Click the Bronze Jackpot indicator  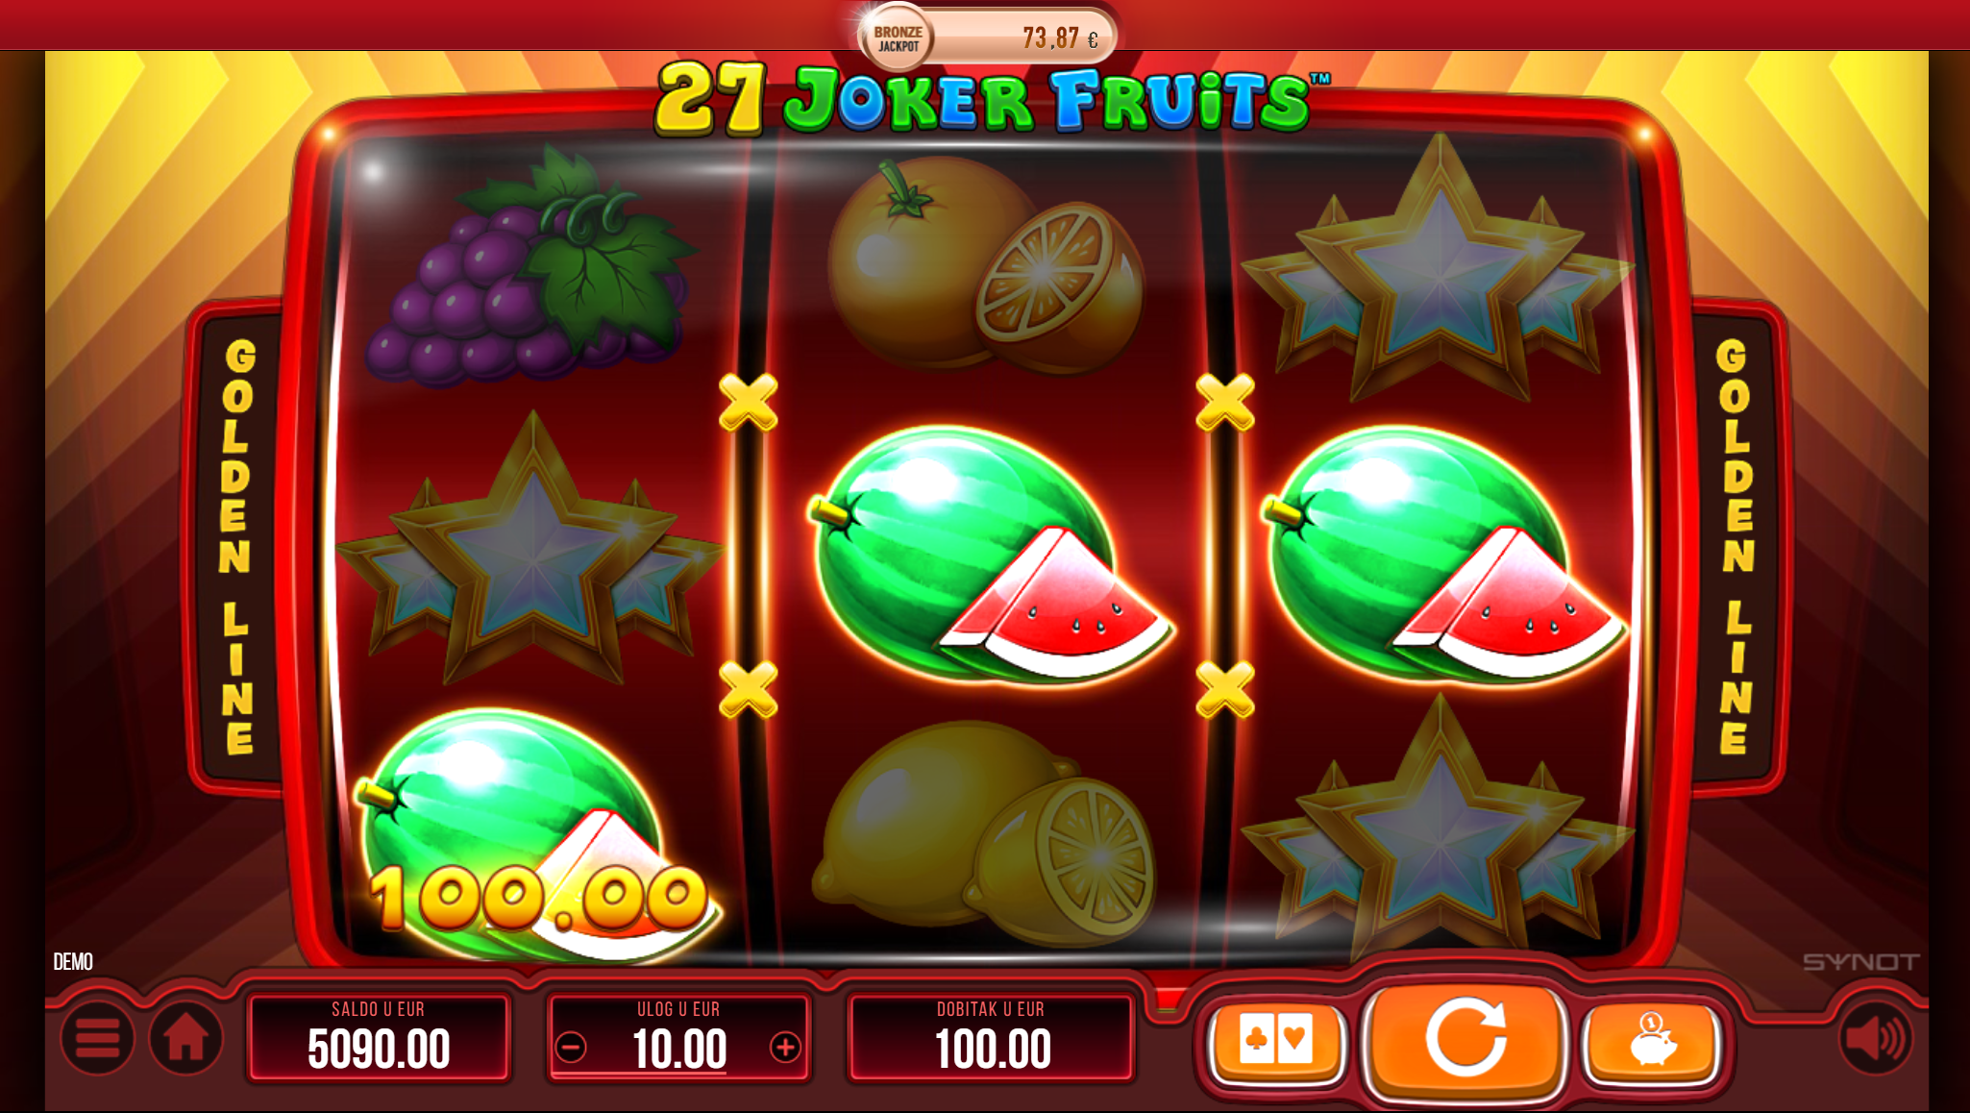[x=987, y=37]
